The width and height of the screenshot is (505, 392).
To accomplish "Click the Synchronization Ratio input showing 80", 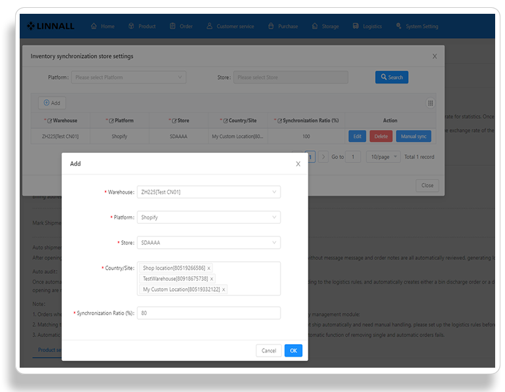I will click(209, 313).
